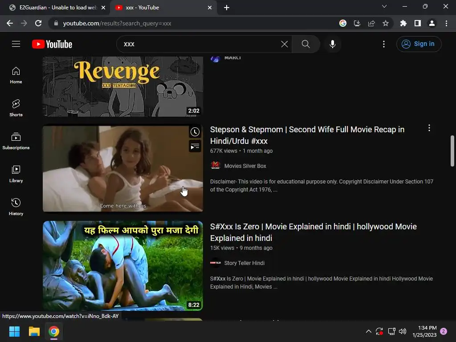
Task: Open the YouTube guide hamburger menu
Action: (16, 44)
